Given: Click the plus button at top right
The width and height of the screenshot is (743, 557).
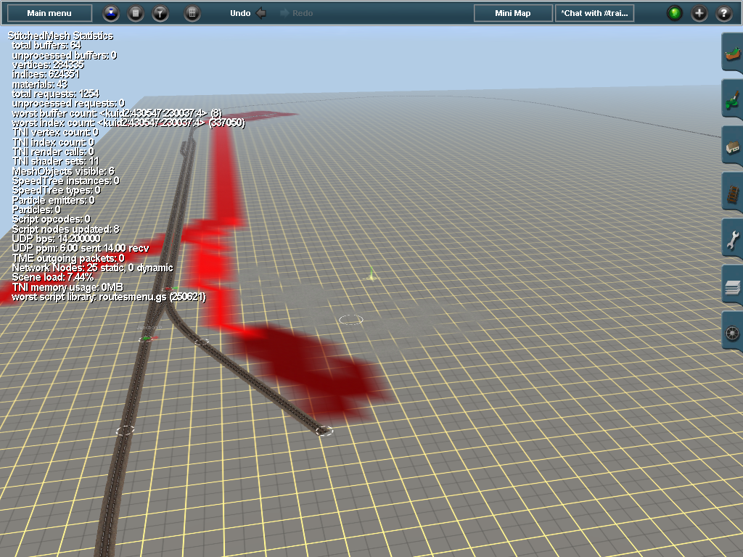Looking at the screenshot, I should [x=697, y=12].
